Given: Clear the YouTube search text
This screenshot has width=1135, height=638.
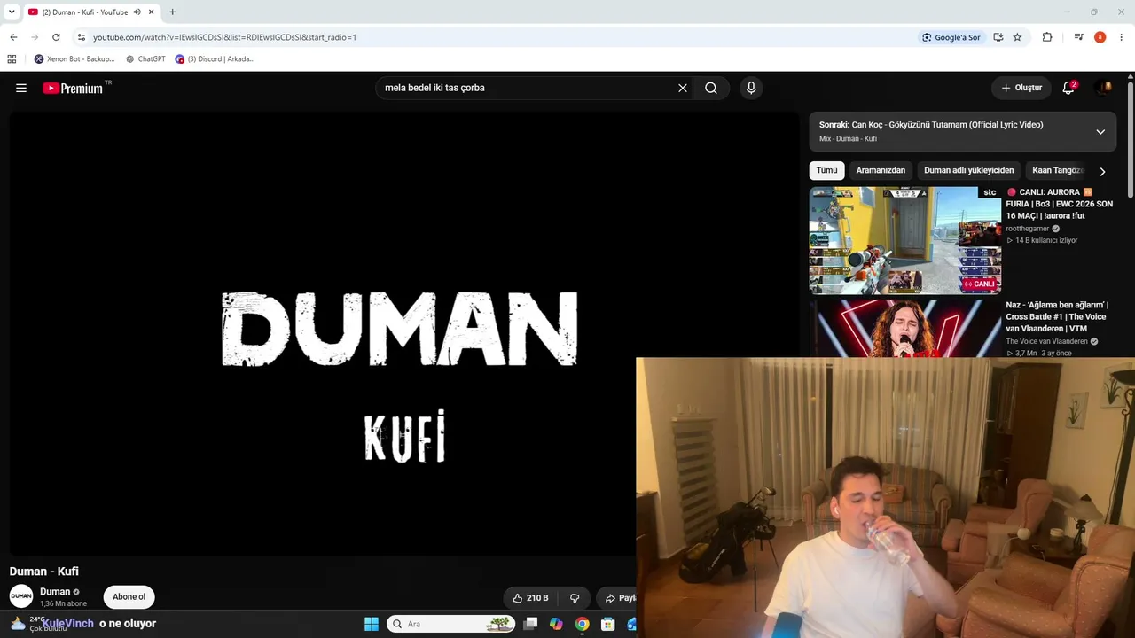Looking at the screenshot, I should [x=683, y=88].
